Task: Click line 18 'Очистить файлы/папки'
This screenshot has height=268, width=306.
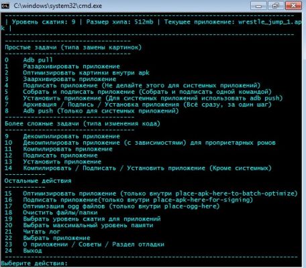Action: pos(51,212)
